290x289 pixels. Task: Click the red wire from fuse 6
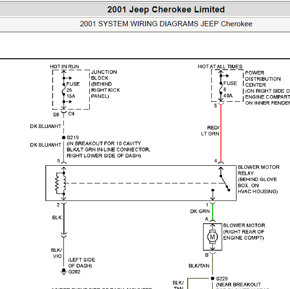pyautogui.click(x=221, y=133)
